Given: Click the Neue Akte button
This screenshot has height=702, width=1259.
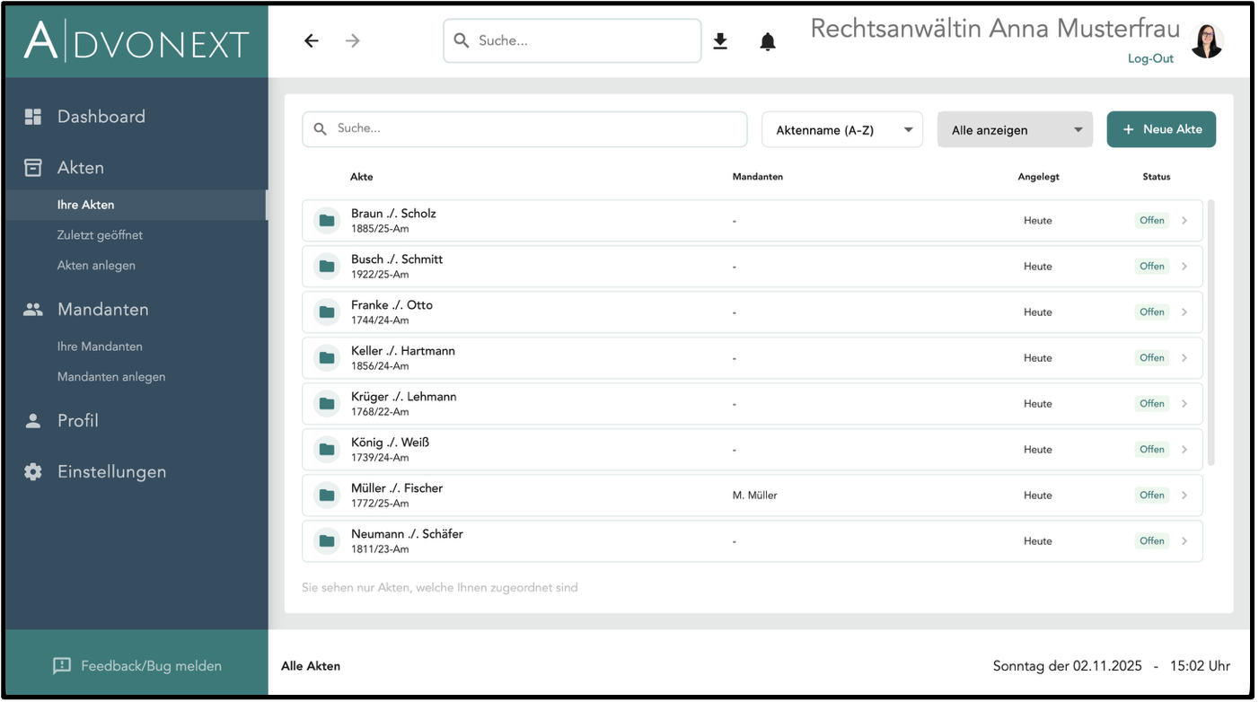Looking at the screenshot, I should [x=1160, y=129].
